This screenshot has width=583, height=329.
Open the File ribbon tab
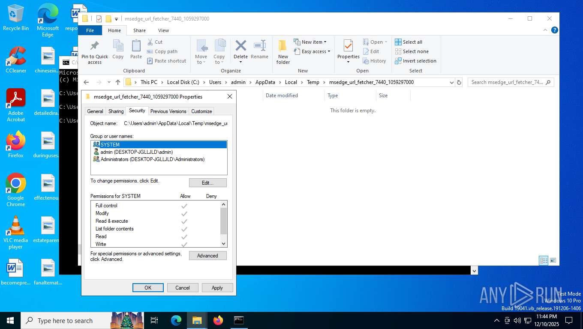pos(90,30)
